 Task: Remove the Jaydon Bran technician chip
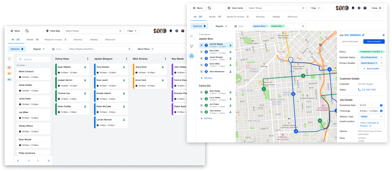click(267, 26)
